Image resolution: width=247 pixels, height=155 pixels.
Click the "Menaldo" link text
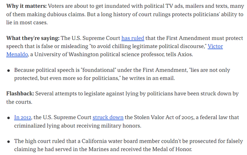[17, 54]
